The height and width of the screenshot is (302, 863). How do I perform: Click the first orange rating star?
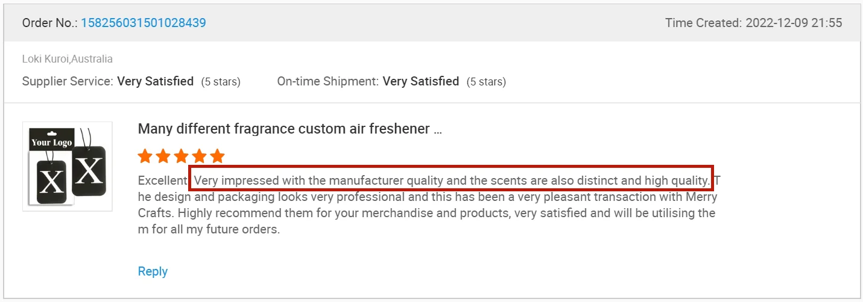[x=145, y=157]
